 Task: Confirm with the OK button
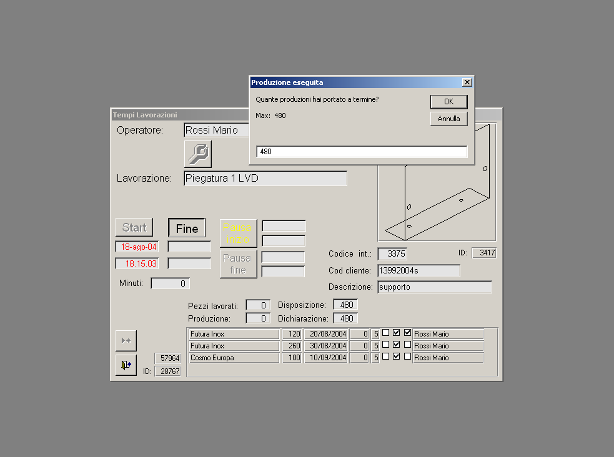click(x=448, y=102)
